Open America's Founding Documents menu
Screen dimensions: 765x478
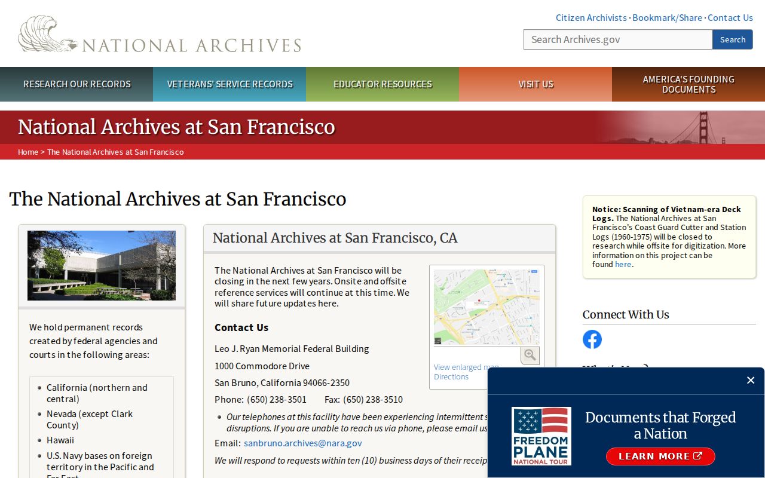coord(688,84)
